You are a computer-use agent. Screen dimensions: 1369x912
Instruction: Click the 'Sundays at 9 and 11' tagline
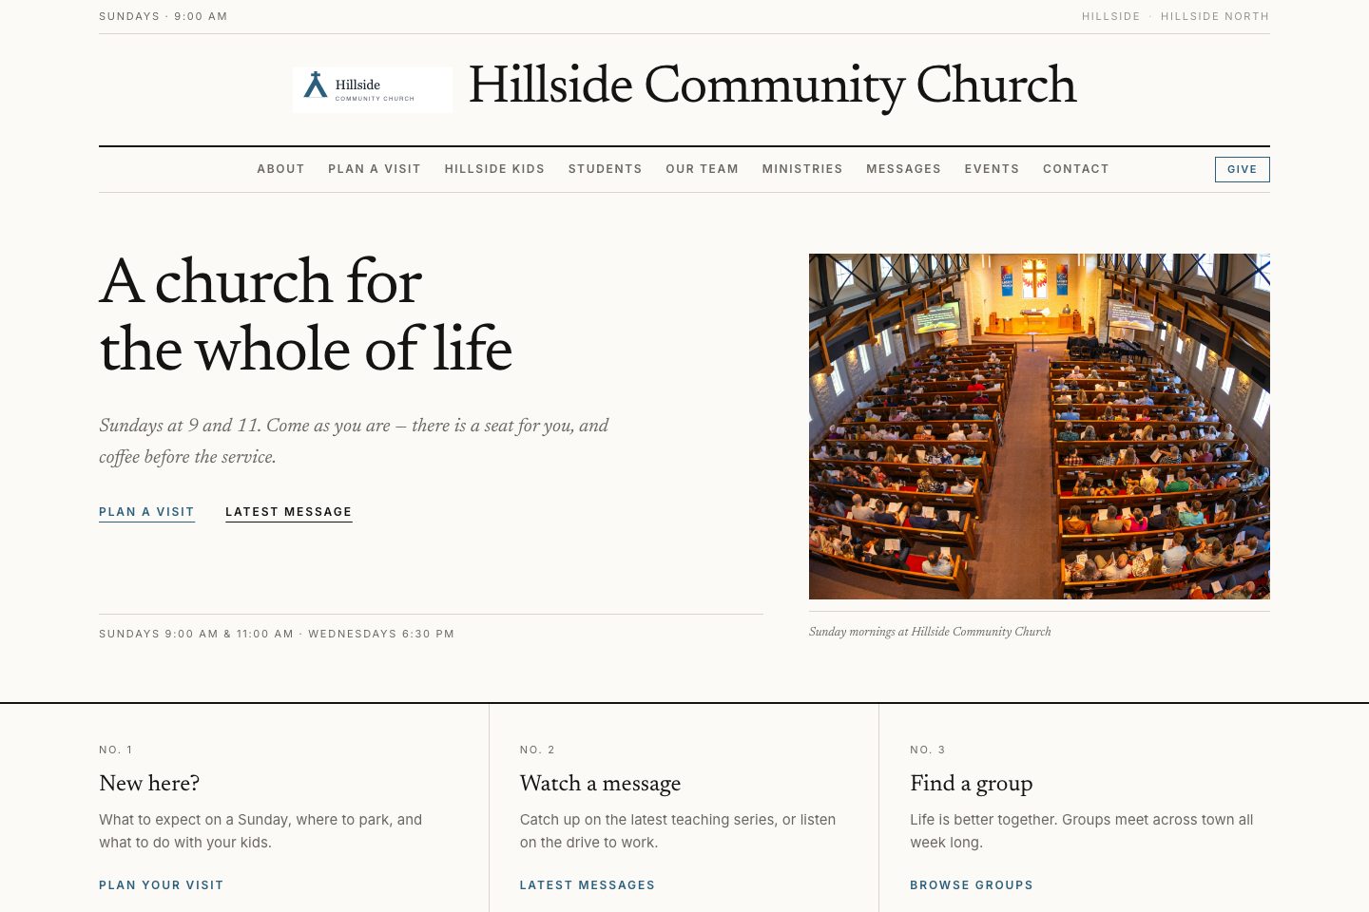coord(354,441)
